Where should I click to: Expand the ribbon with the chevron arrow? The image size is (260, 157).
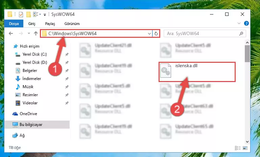(239, 23)
